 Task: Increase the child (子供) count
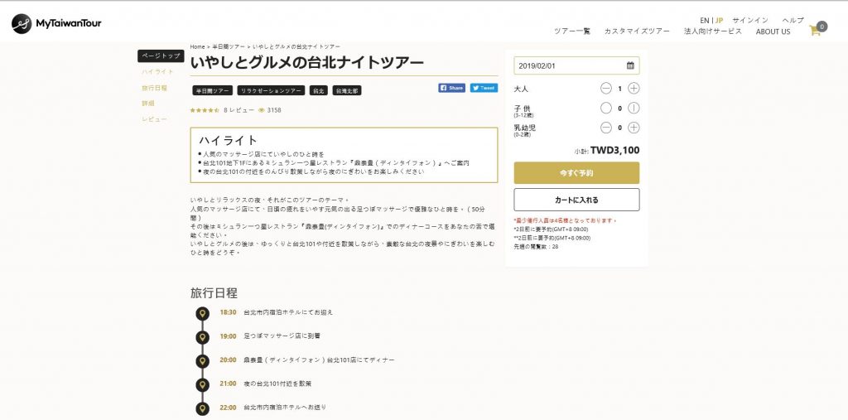click(x=634, y=109)
